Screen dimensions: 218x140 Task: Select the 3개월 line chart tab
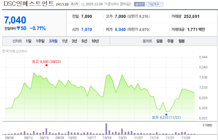pyautogui.click(x=53, y=41)
